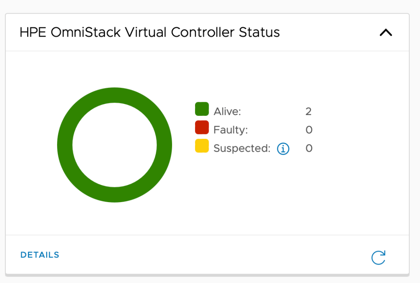This screenshot has width=420, height=283.
Task: Click empty header space between title and chevron
Action: pyautogui.click(x=328, y=32)
